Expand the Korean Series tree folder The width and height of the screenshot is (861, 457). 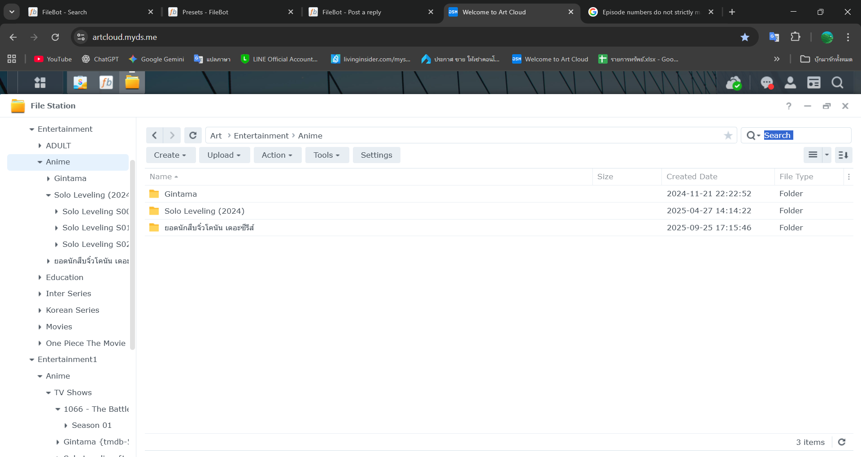tap(40, 310)
